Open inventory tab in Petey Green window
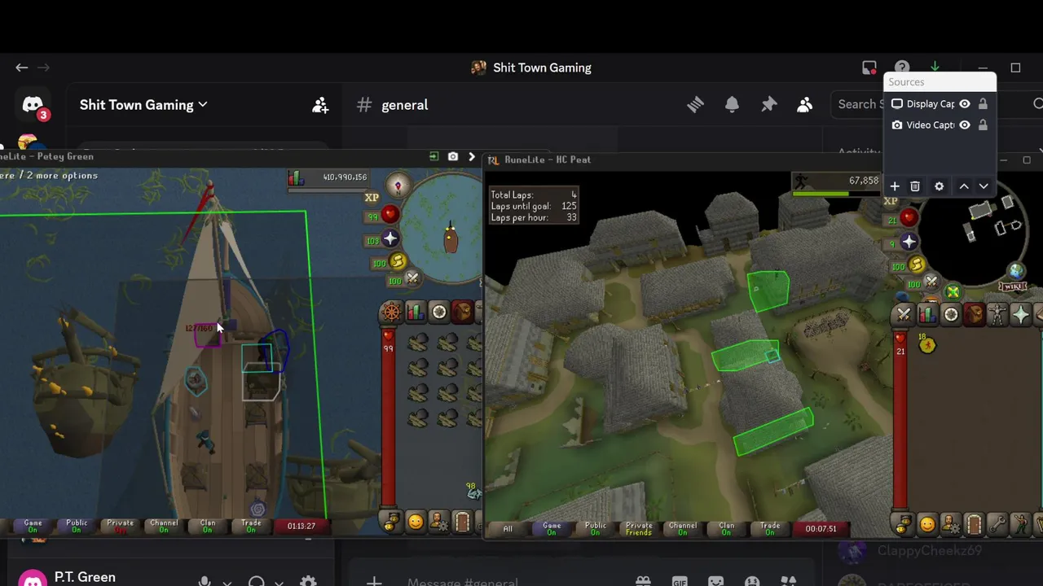1043x586 pixels. point(463,313)
